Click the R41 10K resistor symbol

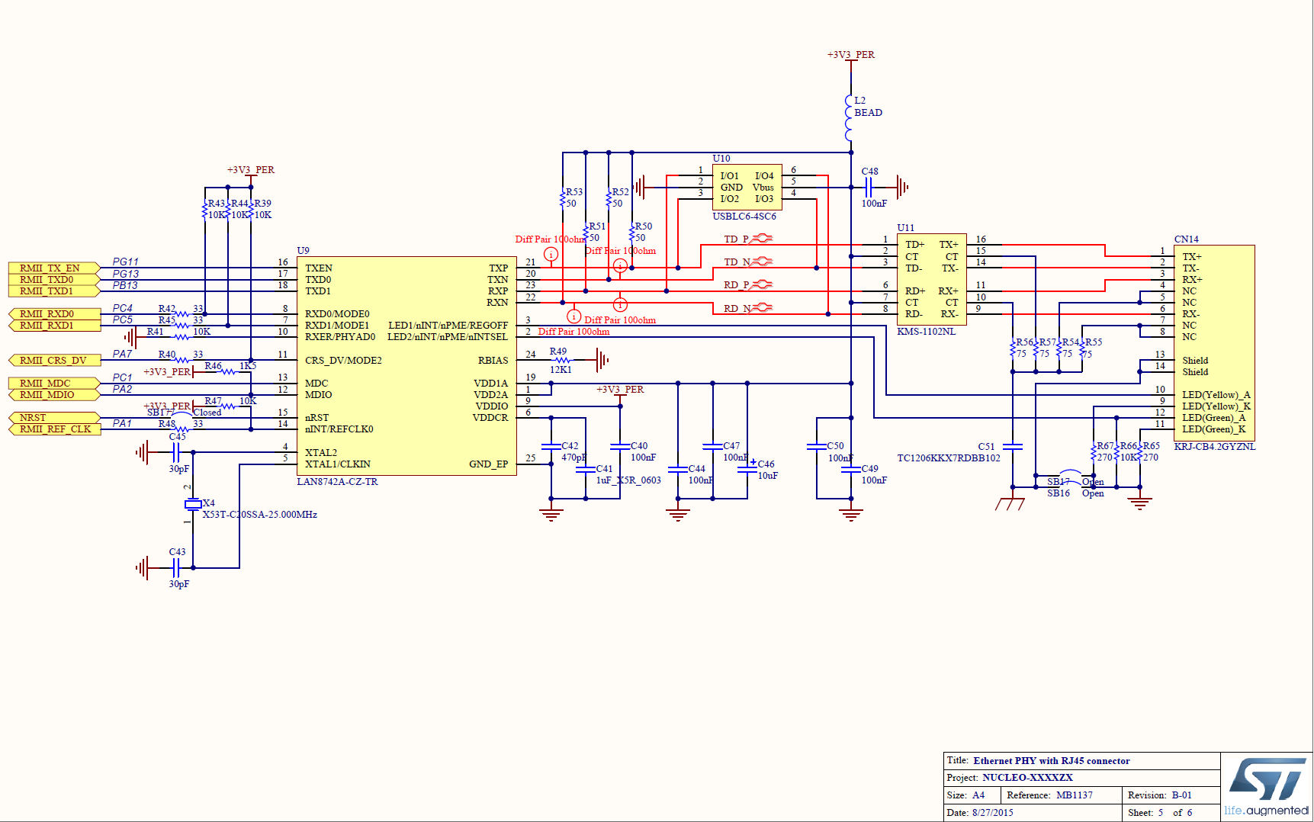pyautogui.click(x=181, y=336)
